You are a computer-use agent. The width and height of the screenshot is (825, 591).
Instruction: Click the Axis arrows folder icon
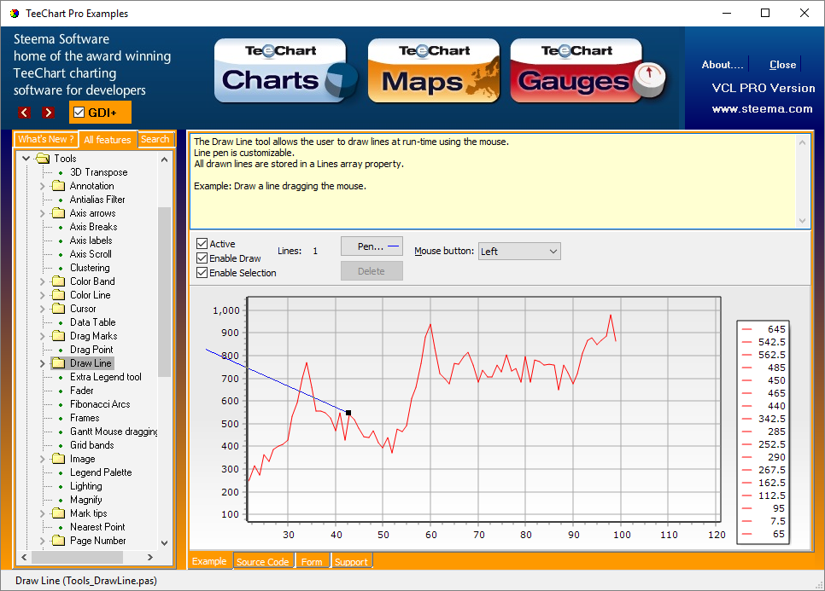click(58, 212)
